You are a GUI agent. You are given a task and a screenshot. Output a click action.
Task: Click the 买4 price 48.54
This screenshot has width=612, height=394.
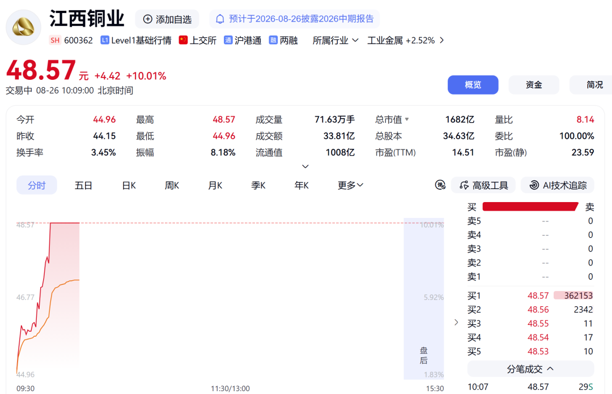(x=538, y=337)
